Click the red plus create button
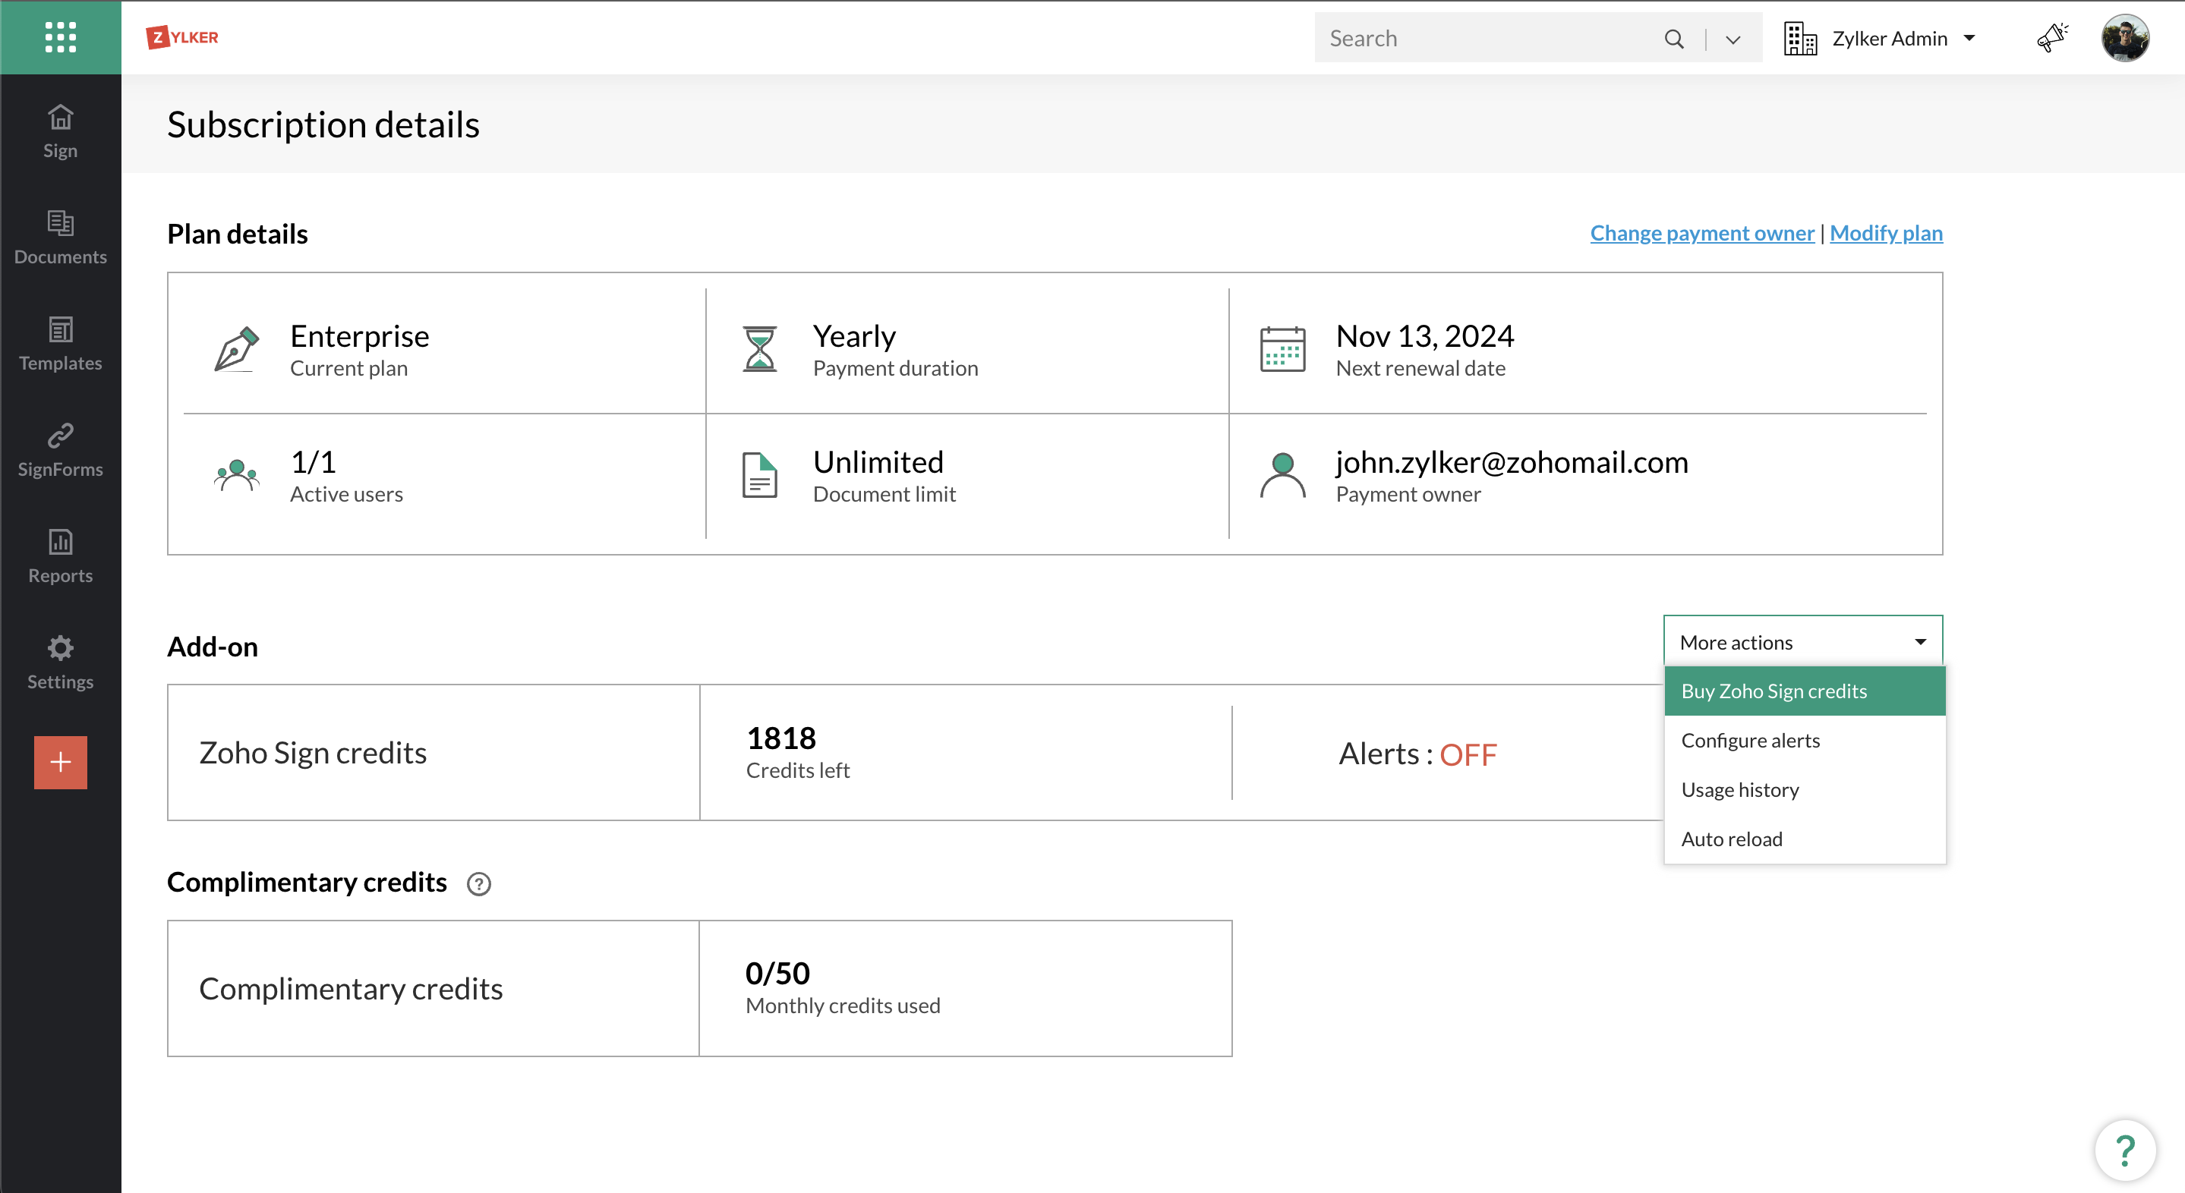Screen dimensions: 2185x1193 pyautogui.click(x=60, y=761)
